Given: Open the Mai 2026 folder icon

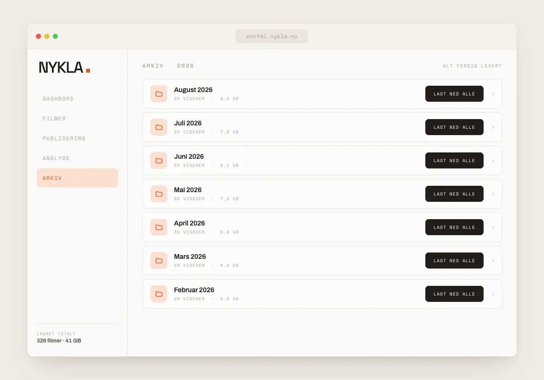Looking at the screenshot, I should [x=159, y=194].
